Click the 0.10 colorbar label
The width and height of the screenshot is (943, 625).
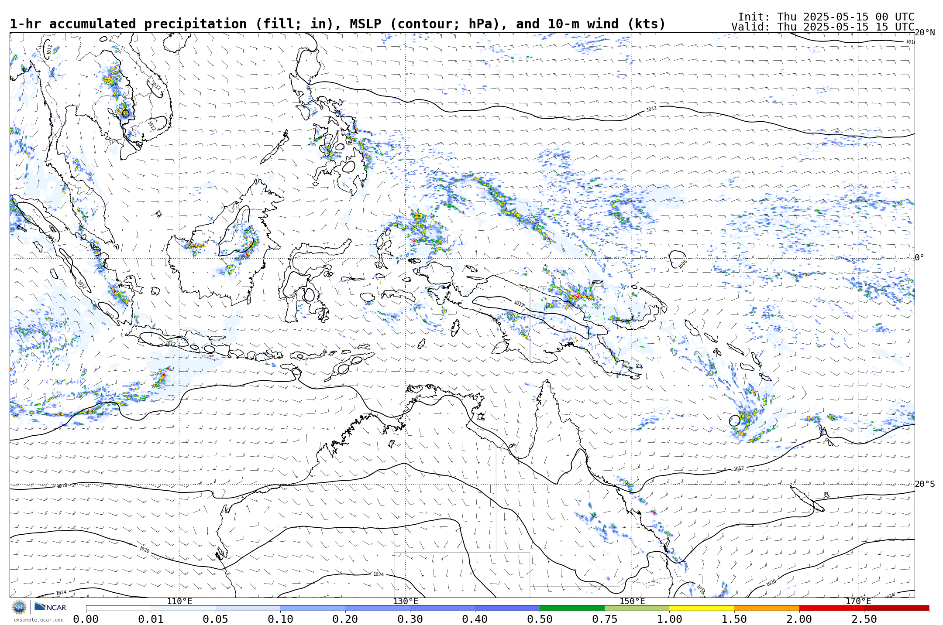[x=280, y=619]
